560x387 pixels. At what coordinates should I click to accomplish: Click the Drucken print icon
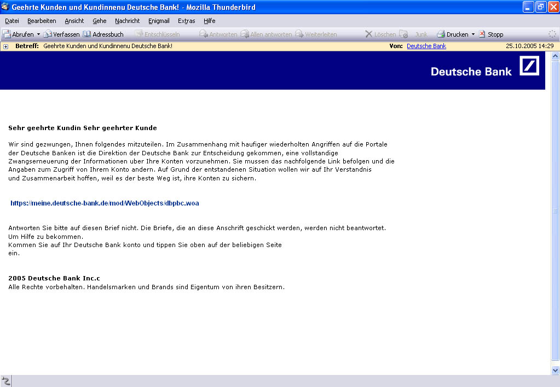(x=441, y=34)
